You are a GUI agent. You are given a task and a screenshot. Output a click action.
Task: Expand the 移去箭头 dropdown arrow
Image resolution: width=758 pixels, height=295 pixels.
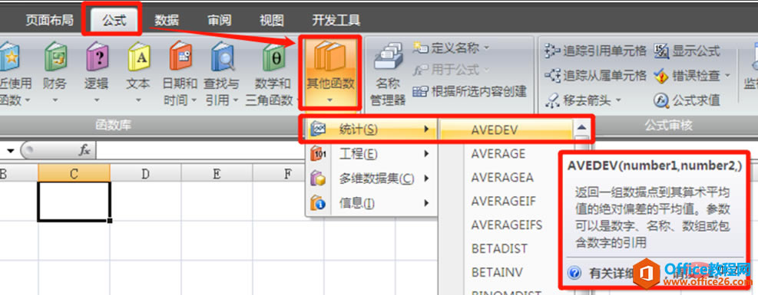click(x=617, y=100)
